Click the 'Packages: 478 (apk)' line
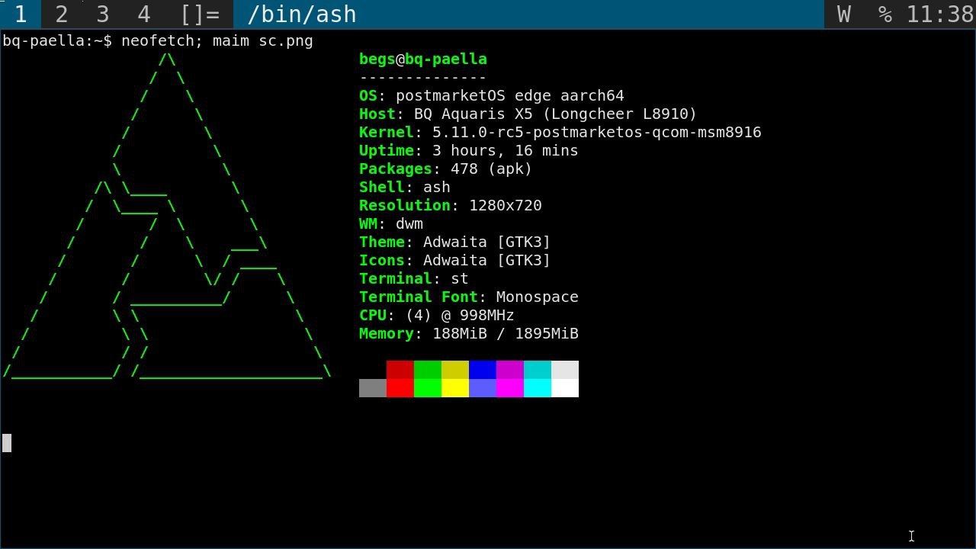 click(x=446, y=169)
